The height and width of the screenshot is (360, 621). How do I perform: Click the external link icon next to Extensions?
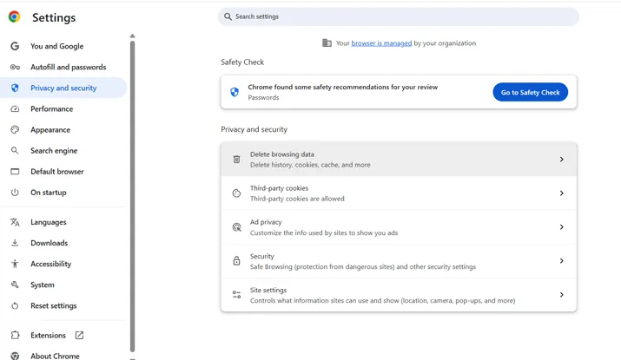click(x=79, y=335)
